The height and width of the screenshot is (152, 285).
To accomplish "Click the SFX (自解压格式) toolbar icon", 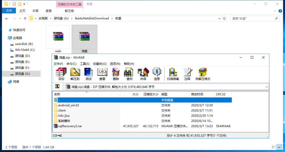I will click(203, 74).
